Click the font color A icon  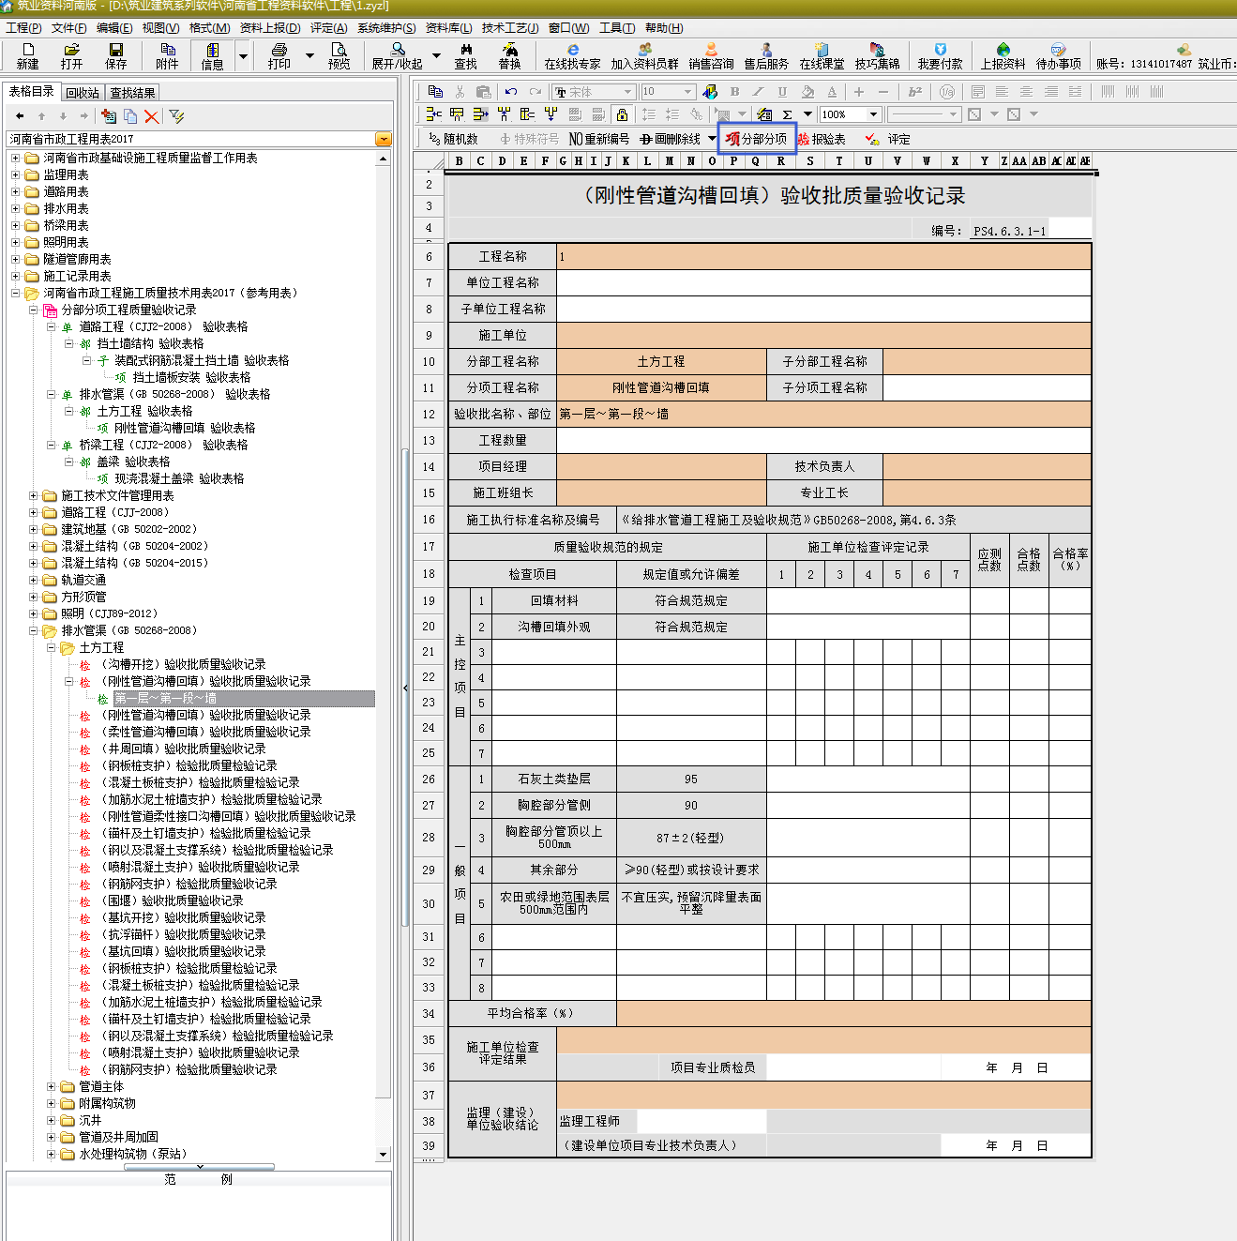click(832, 91)
